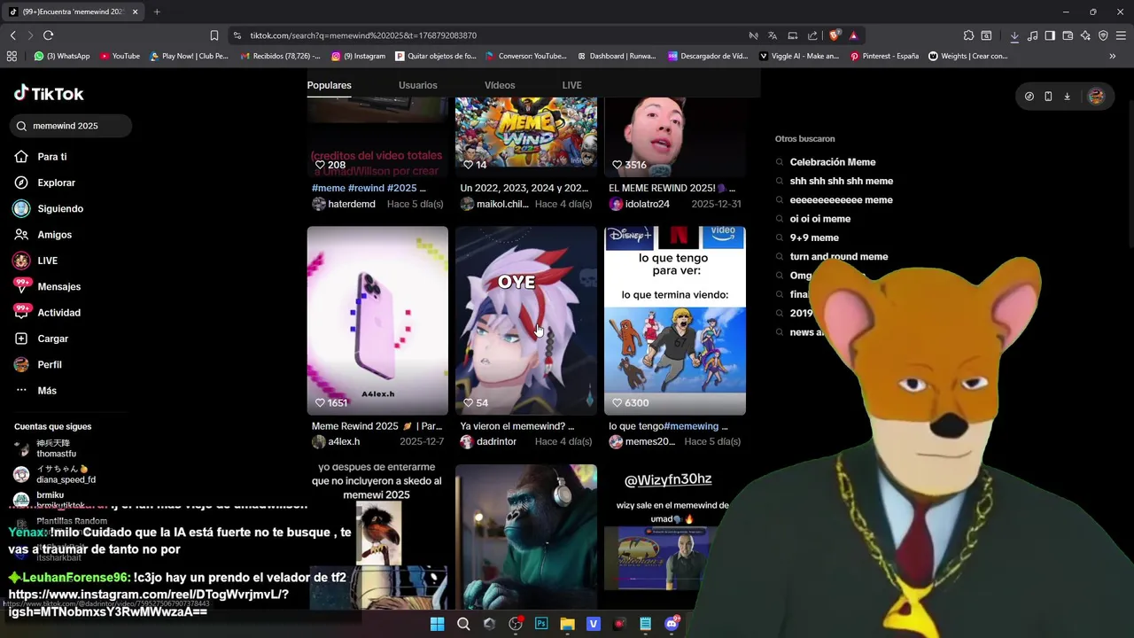Screen dimensions: 1134x638
Task: Open the browser hamburger menu
Action: [1121, 35]
